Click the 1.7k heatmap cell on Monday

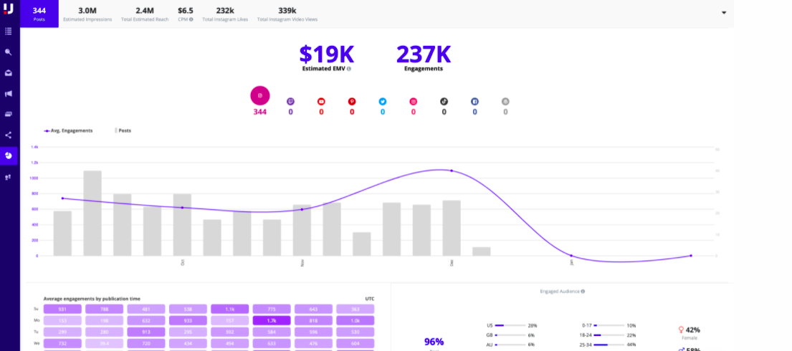[272, 320]
